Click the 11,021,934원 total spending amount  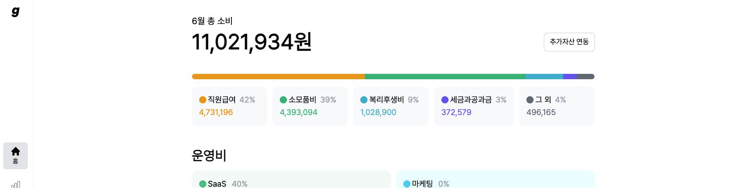pyautogui.click(x=252, y=42)
